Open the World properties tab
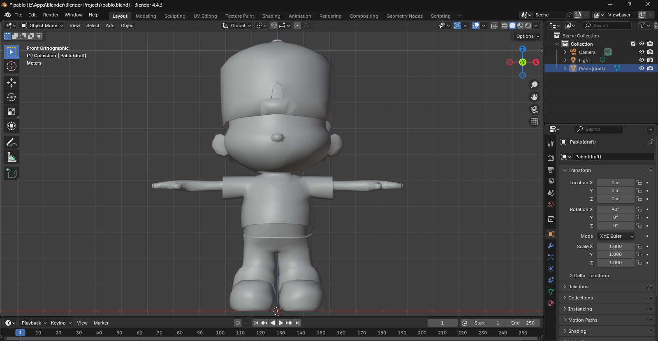 (x=551, y=204)
